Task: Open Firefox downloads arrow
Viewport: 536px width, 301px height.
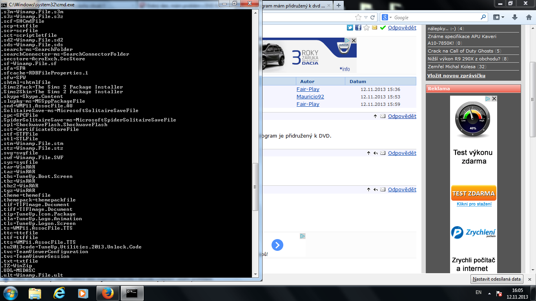Action: 515,17
